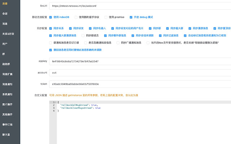The height and width of the screenshot is (144, 231).
Task: Collapse the JSON block at line 1
Action: (56, 102)
